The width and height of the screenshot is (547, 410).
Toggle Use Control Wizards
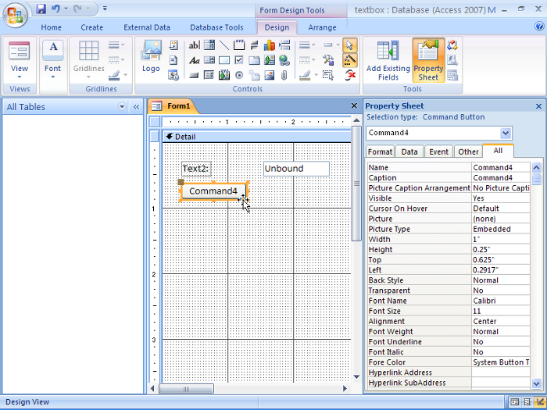(350, 60)
